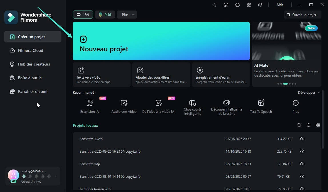The height and width of the screenshot is (192, 328).
Task: Select the 9:16 aspect ratio
Action: coord(105,15)
